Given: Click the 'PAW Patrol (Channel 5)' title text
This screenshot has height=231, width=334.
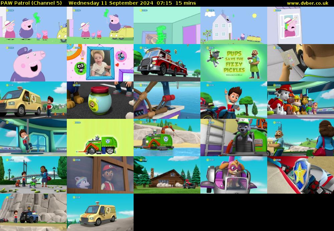Looking at the screenshot, I should pyautogui.click(x=31, y=3).
